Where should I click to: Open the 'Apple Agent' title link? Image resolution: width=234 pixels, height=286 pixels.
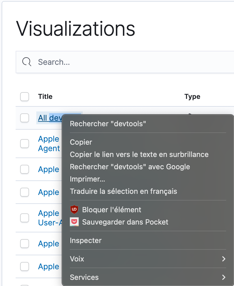49,144
